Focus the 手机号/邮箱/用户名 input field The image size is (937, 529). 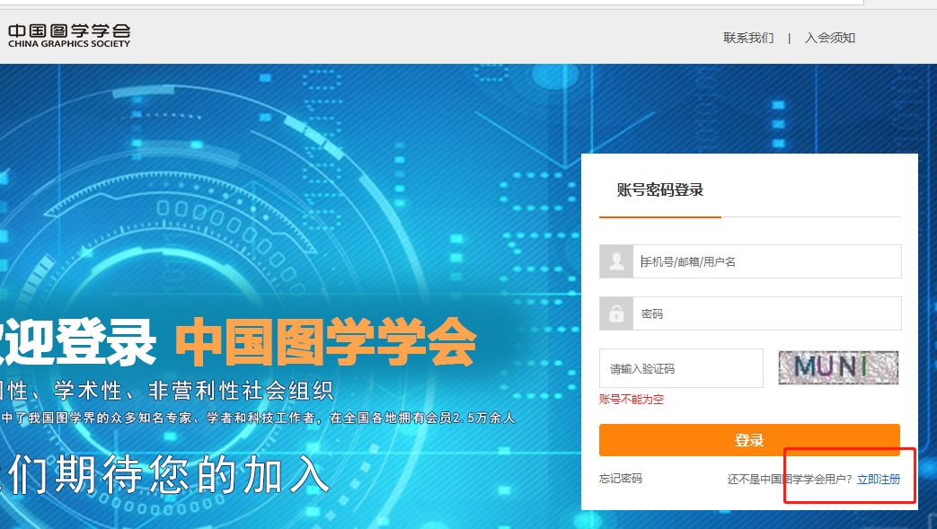point(767,261)
